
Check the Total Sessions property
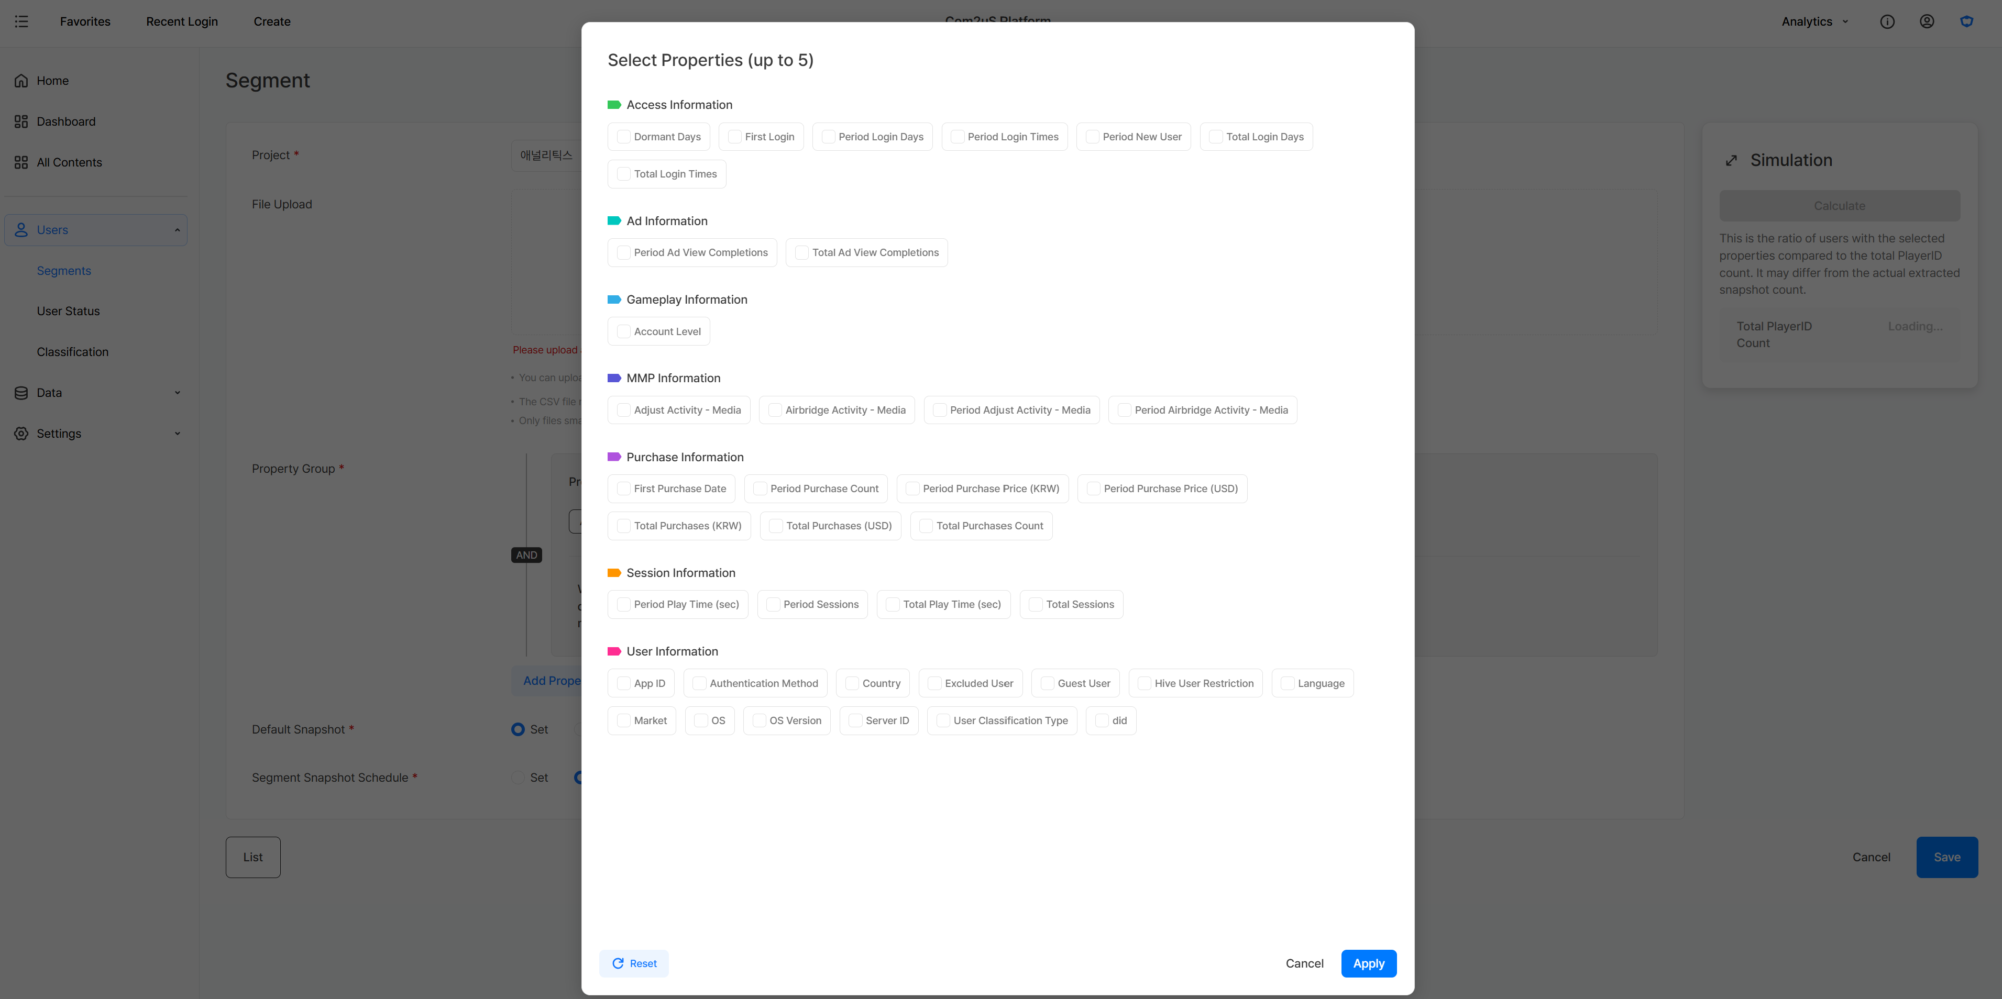[1036, 604]
